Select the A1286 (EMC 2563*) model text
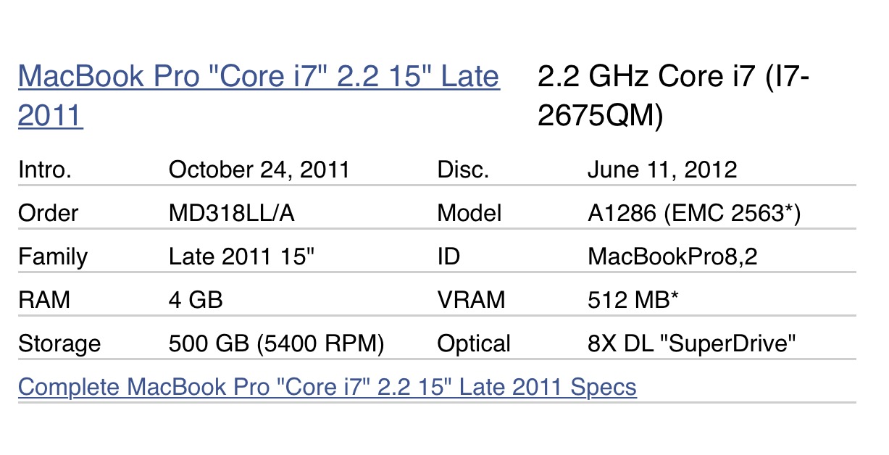The width and height of the screenshot is (889, 455). pos(693,214)
